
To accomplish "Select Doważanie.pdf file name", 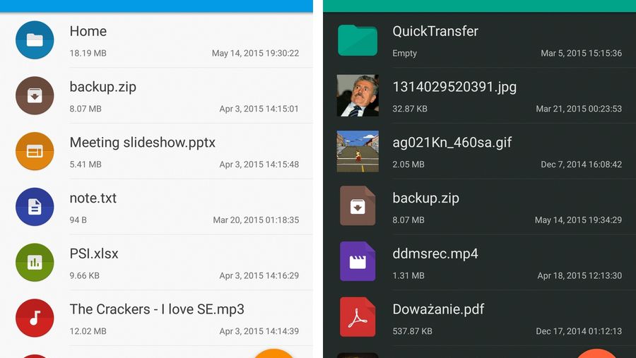I will tap(438, 309).
